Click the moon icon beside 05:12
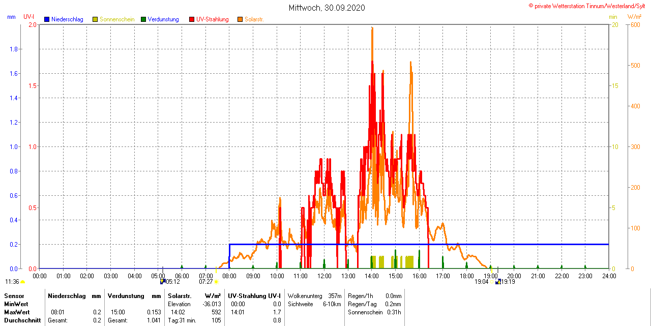 point(162,281)
